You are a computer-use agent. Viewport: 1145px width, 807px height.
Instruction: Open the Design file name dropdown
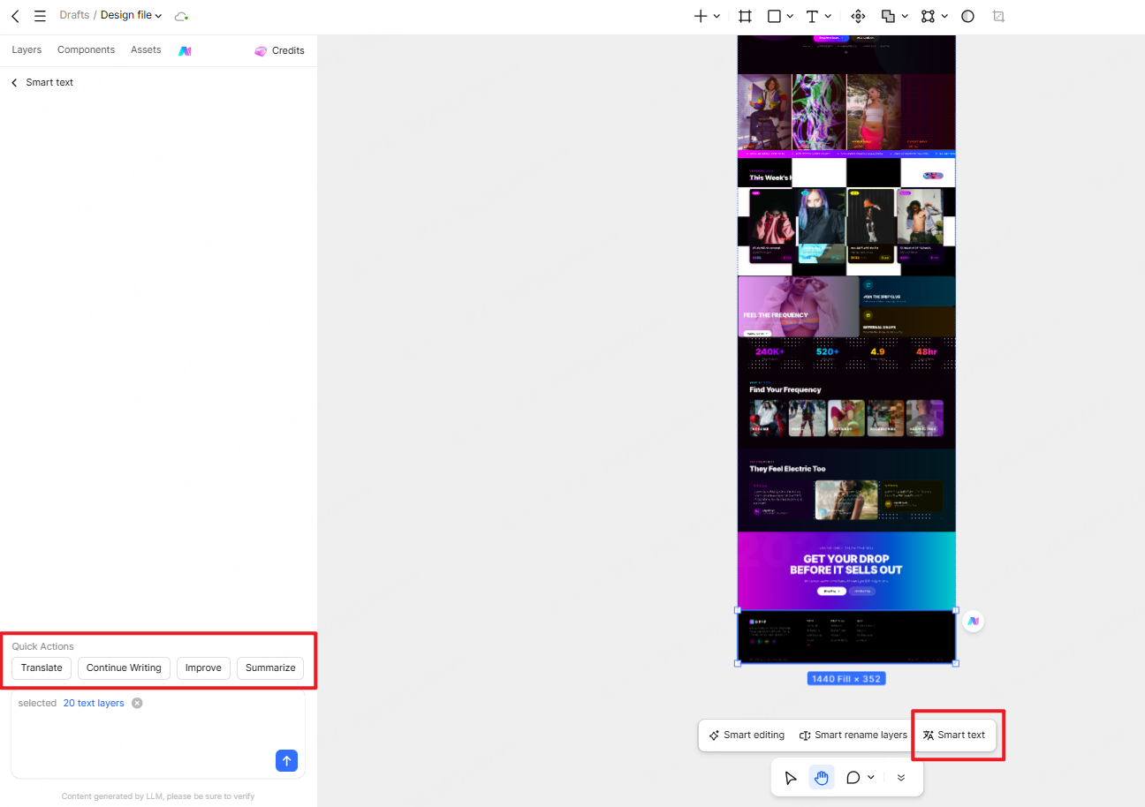pos(132,16)
